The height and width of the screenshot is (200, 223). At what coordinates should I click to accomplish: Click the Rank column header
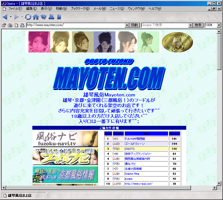pyautogui.click(x=108, y=134)
